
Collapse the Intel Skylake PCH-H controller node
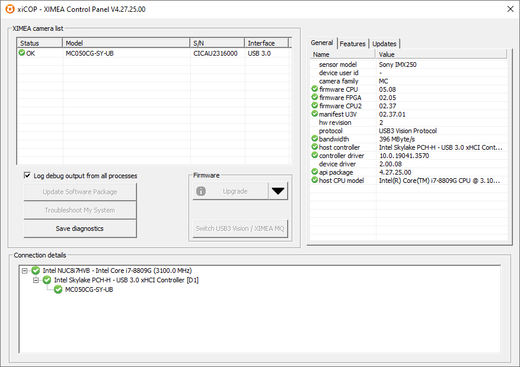tap(36, 280)
